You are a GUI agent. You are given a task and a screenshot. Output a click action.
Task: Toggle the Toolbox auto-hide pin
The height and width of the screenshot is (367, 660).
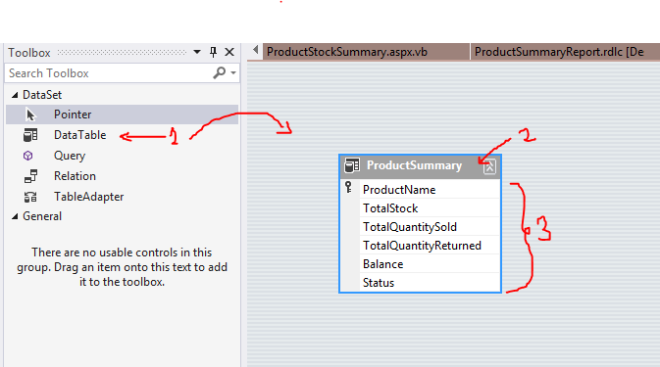tap(213, 52)
